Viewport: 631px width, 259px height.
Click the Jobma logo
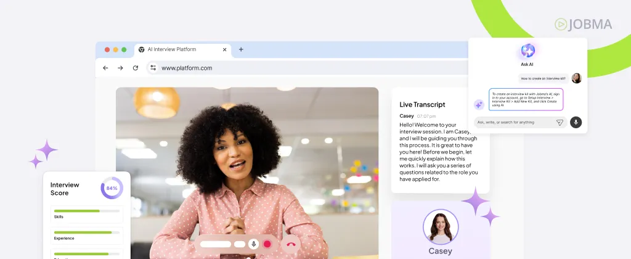583,25
